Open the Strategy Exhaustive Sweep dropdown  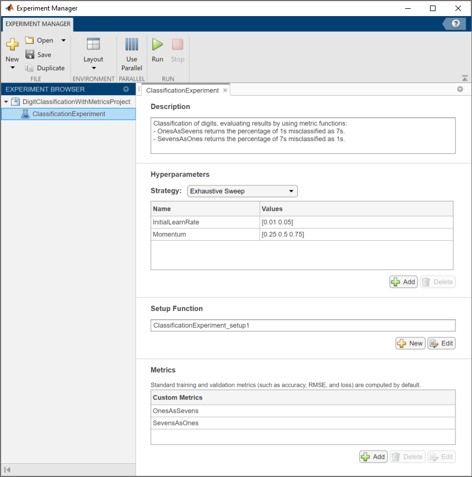(243, 191)
